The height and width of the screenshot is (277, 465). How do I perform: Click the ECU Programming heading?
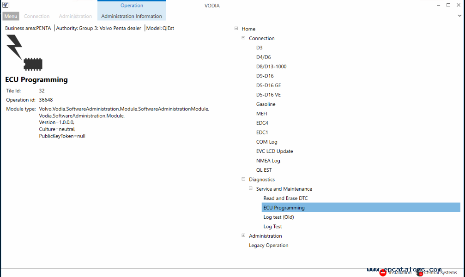click(x=36, y=79)
